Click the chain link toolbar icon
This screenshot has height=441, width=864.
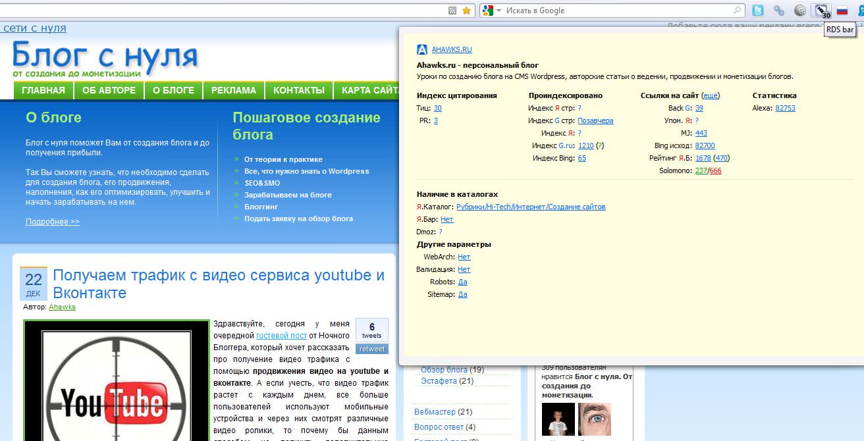tap(779, 11)
